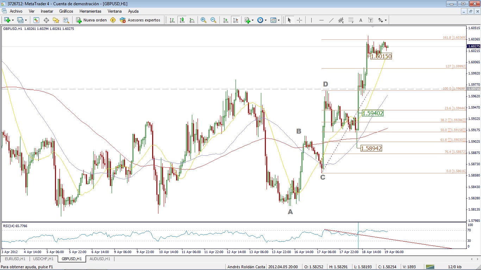Open the Arrows dropdown arrow

click(x=386, y=20)
